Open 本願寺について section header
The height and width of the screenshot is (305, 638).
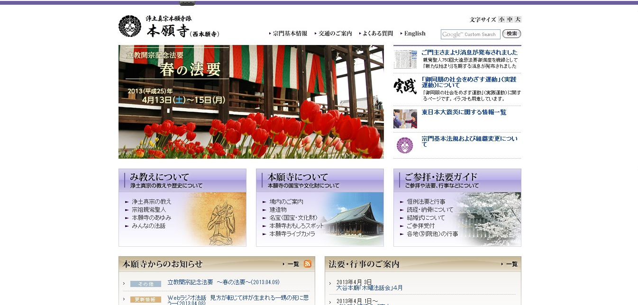click(x=320, y=180)
